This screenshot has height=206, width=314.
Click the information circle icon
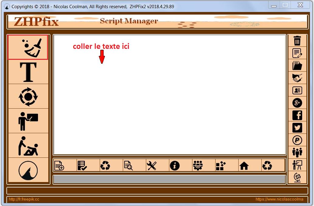pyautogui.click(x=174, y=165)
